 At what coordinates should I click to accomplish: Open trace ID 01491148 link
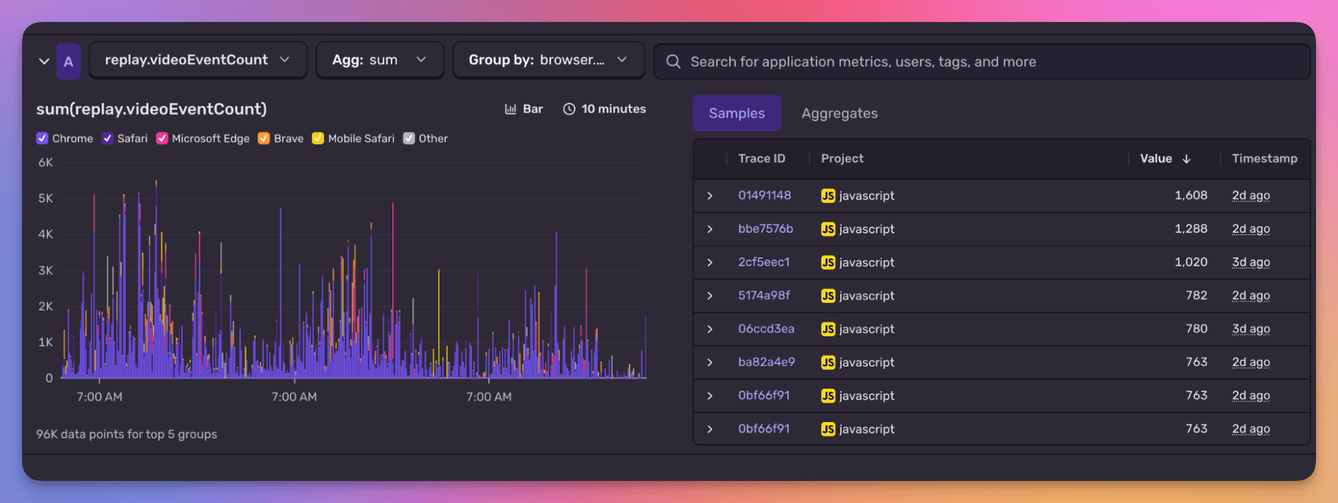click(x=764, y=195)
